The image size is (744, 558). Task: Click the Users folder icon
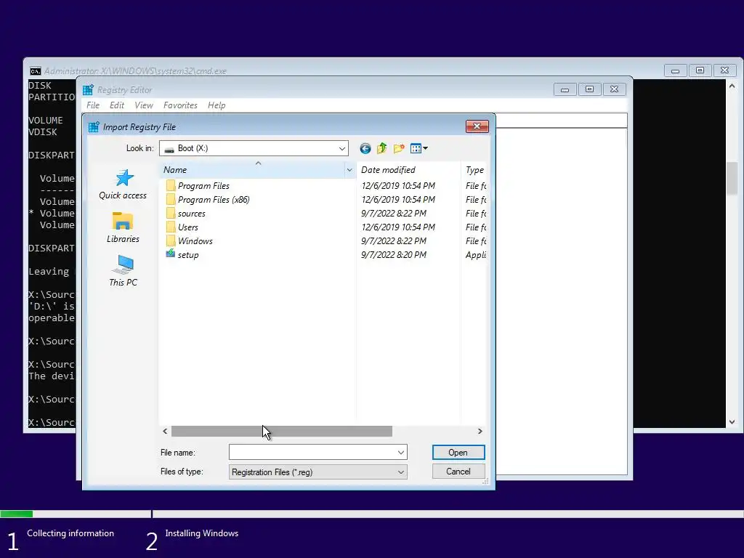pos(171,227)
